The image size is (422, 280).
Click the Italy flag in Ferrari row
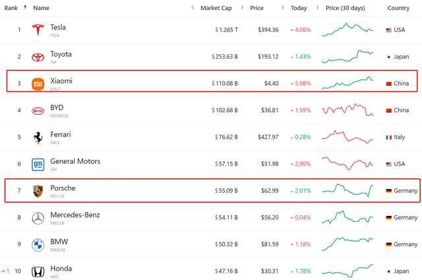[388, 137]
